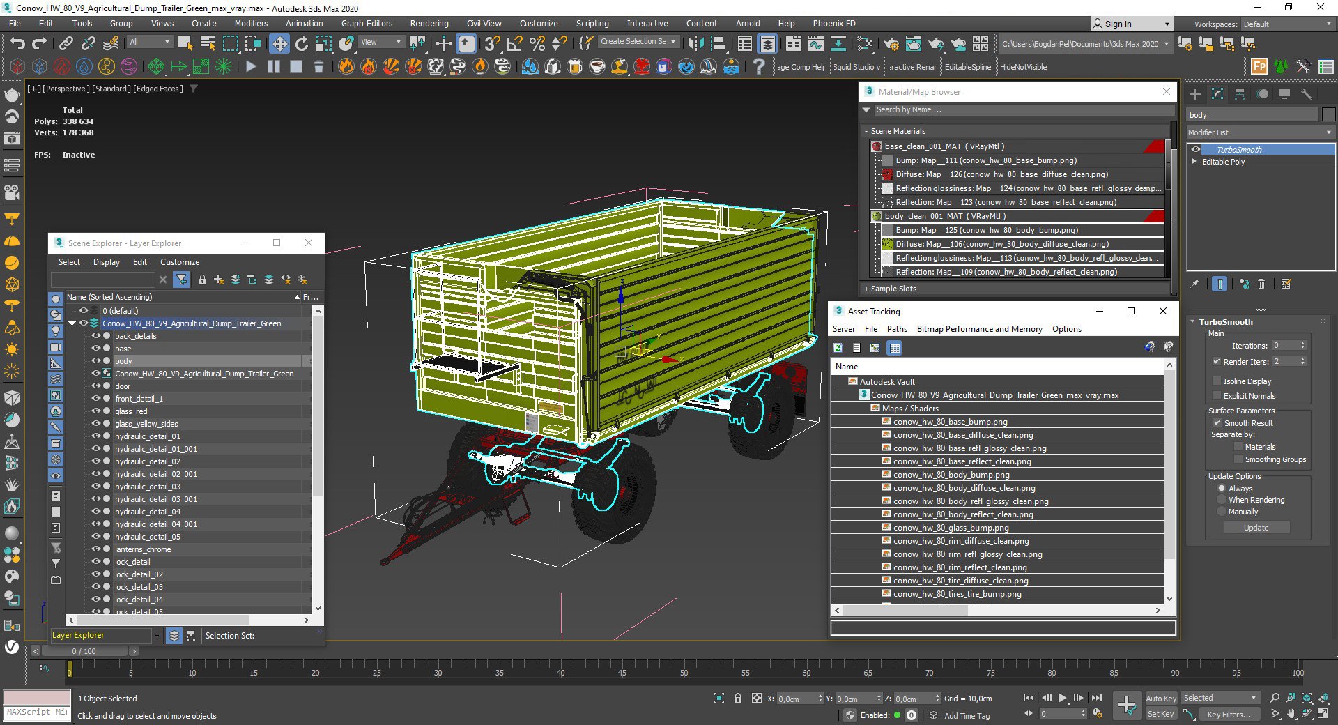Image resolution: width=1338 pixels, height=725 pixels.
Task: Click the Auto Key button
Action: point(1160,699)
